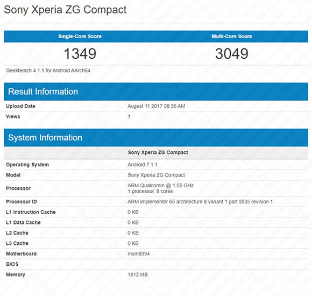Click the motherboard value 'msm8994'
This screenshot has width=312, height=296.
pos(139,254)
